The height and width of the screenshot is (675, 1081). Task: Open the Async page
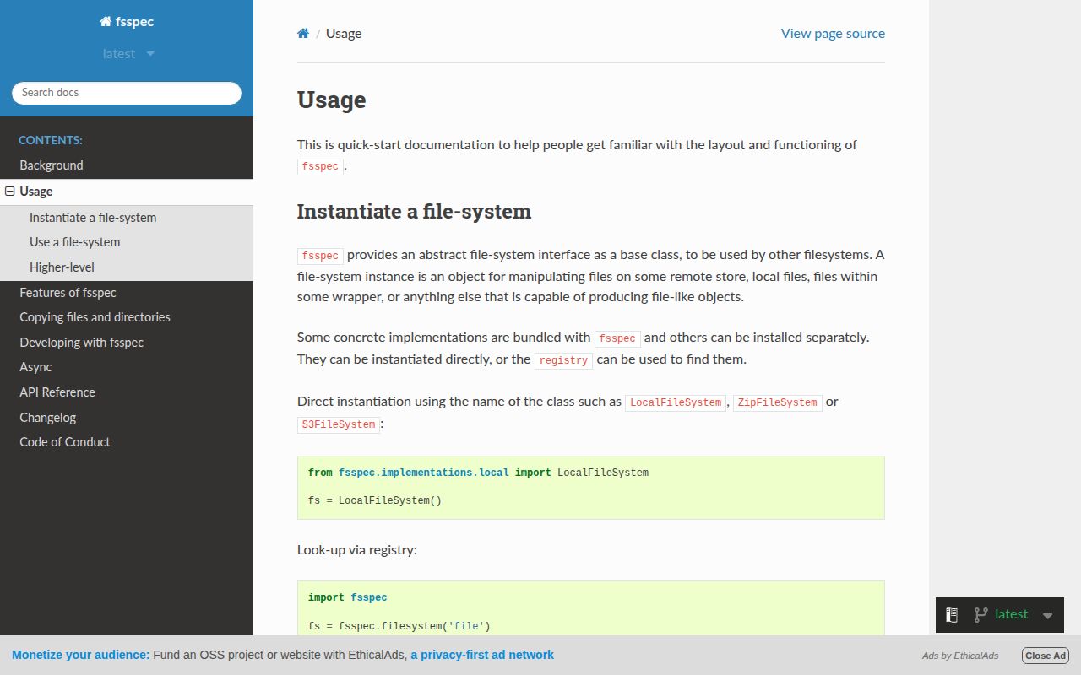pyautogui.click(x=127, y=367)
